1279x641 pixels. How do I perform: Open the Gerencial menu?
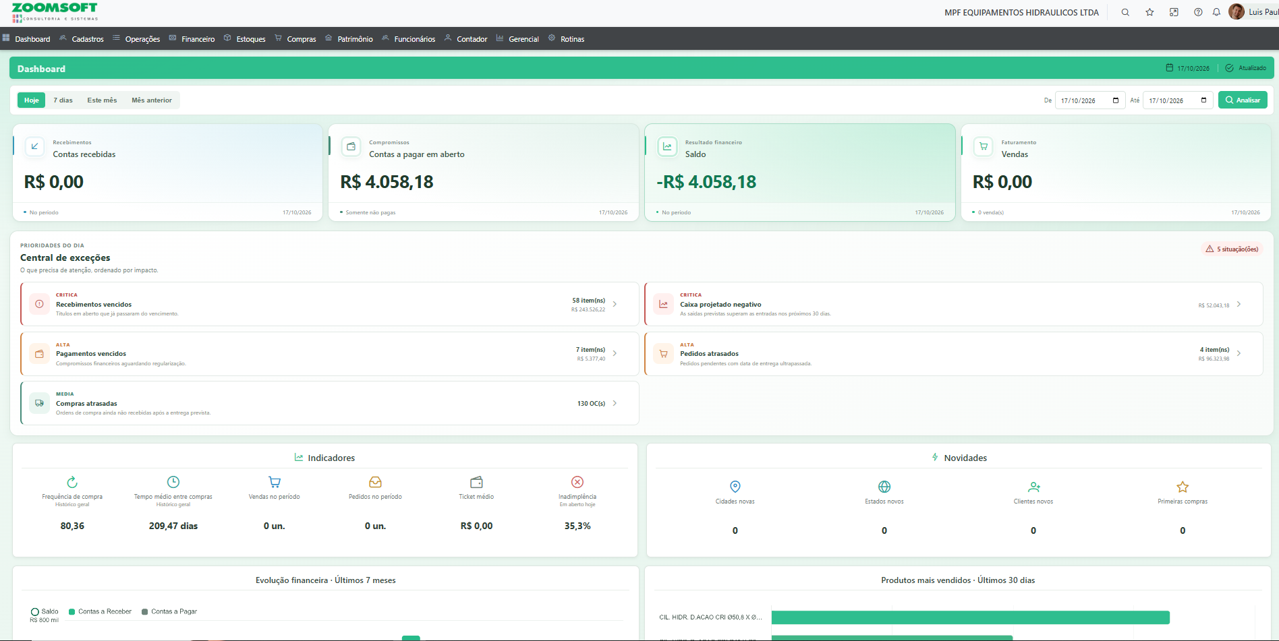point(517,39)
